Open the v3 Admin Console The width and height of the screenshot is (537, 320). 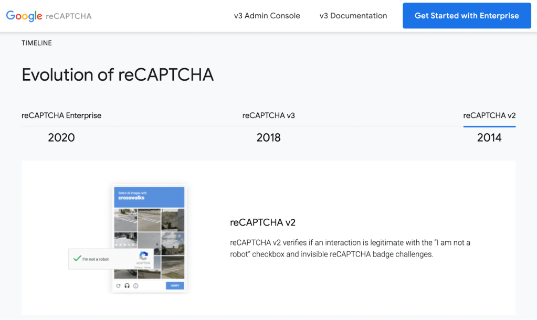click(x=267, y=16)
